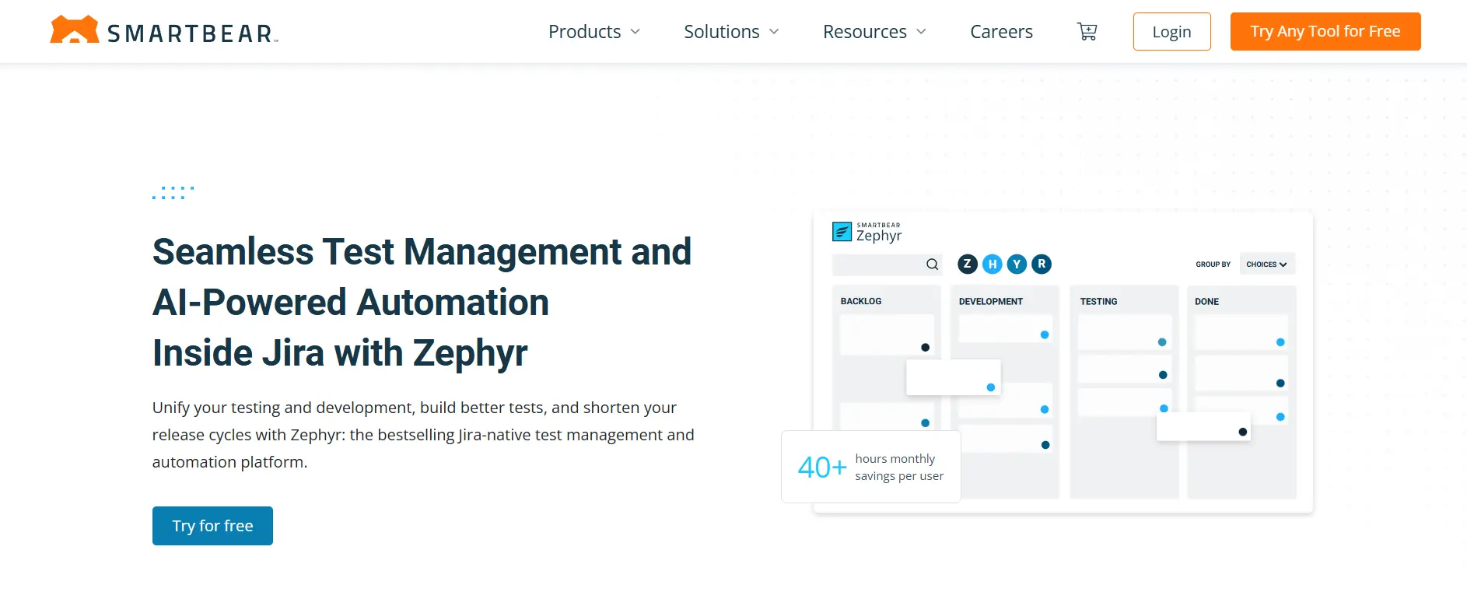The image size is (1467, 606).
Task: Click the Z avatar circle
Action: (968, 264)
